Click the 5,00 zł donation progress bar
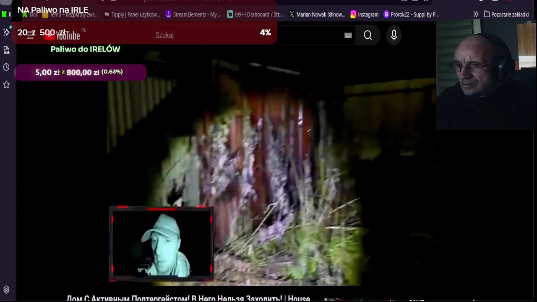The height and width of the screenshot is (302, 537). [x=80, y=72]
